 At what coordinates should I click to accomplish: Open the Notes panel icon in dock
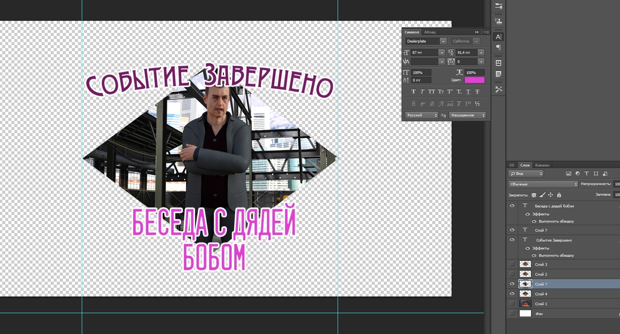tap(498, 74)
